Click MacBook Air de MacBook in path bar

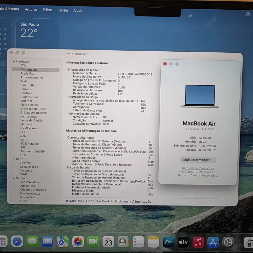[x=90, y=201]
